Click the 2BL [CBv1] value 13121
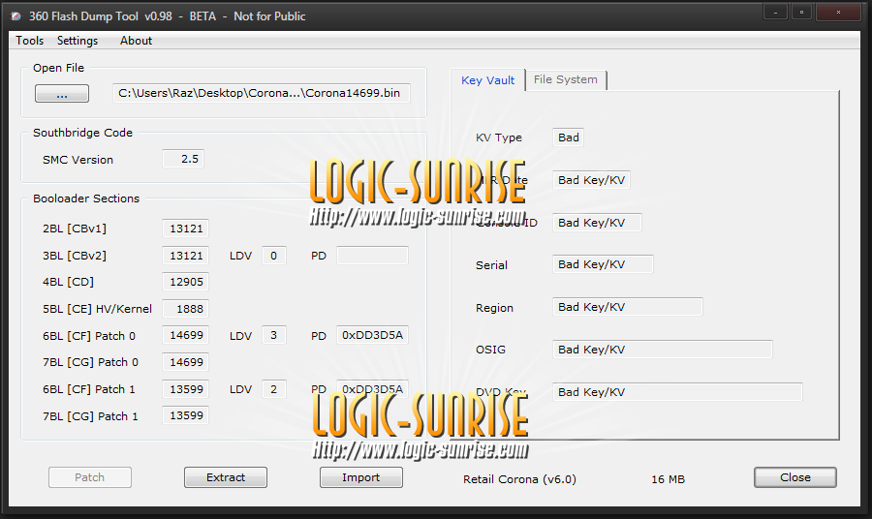This screenshot has height=519, width=872. click(x=185, y=229)
